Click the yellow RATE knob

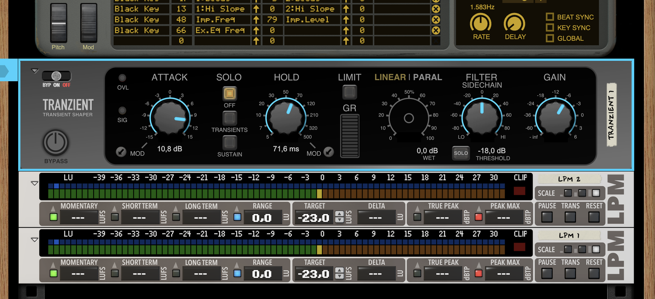(x=481, y=23)
